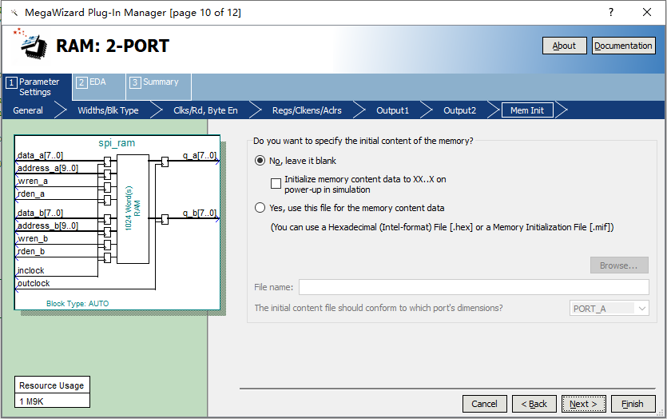
Task: Go to the General step
Action: click(x=28, y=110)
